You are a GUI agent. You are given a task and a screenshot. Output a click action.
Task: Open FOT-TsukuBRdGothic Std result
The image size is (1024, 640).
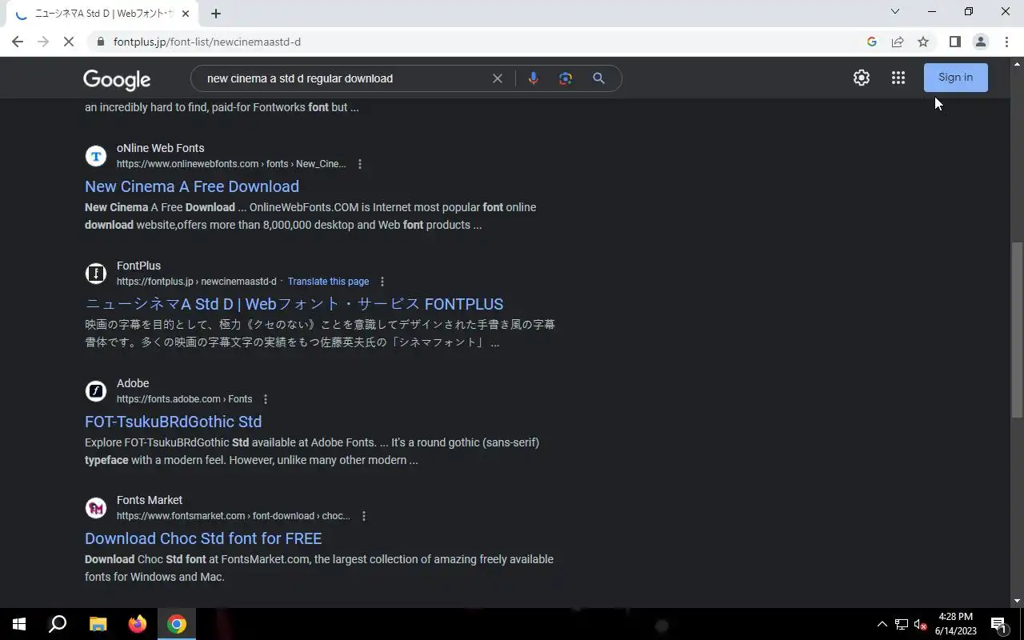[173, 422]
